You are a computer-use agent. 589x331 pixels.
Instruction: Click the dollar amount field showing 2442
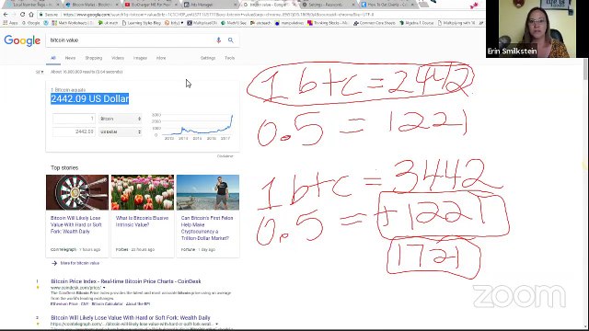[74, 131]
